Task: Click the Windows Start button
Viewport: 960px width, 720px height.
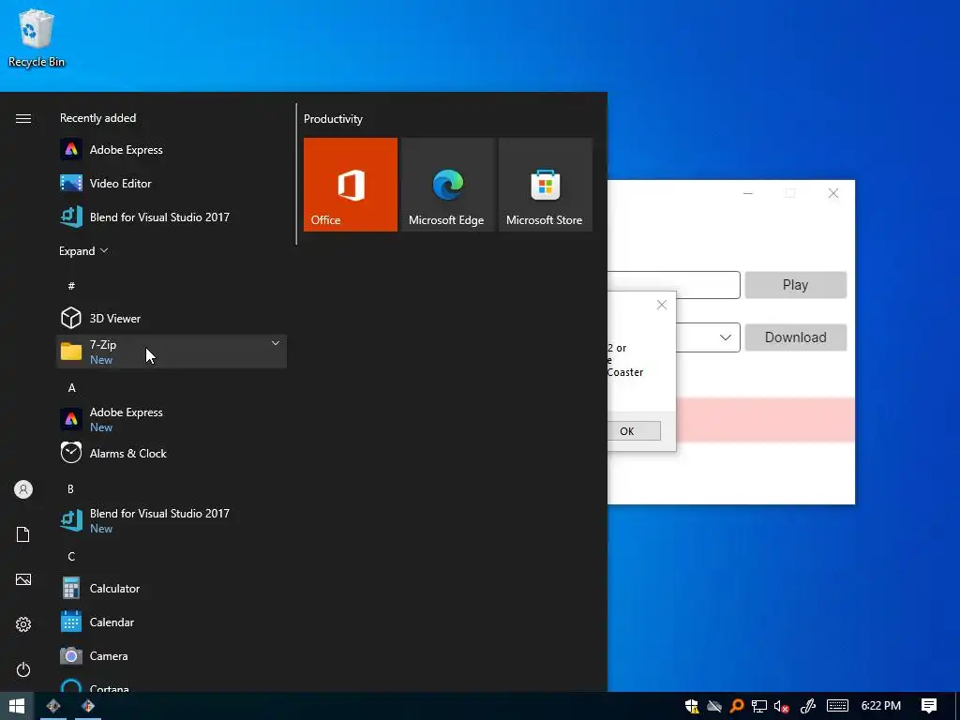Action: (x=17, y=706)
